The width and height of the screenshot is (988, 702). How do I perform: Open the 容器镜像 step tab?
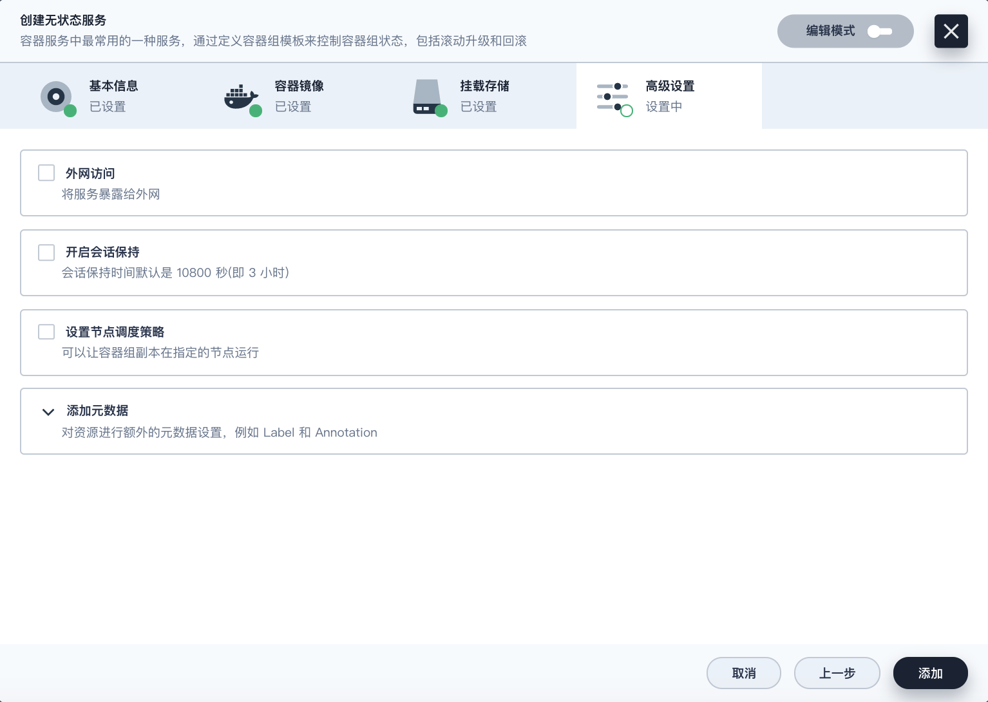click(298, 96)
